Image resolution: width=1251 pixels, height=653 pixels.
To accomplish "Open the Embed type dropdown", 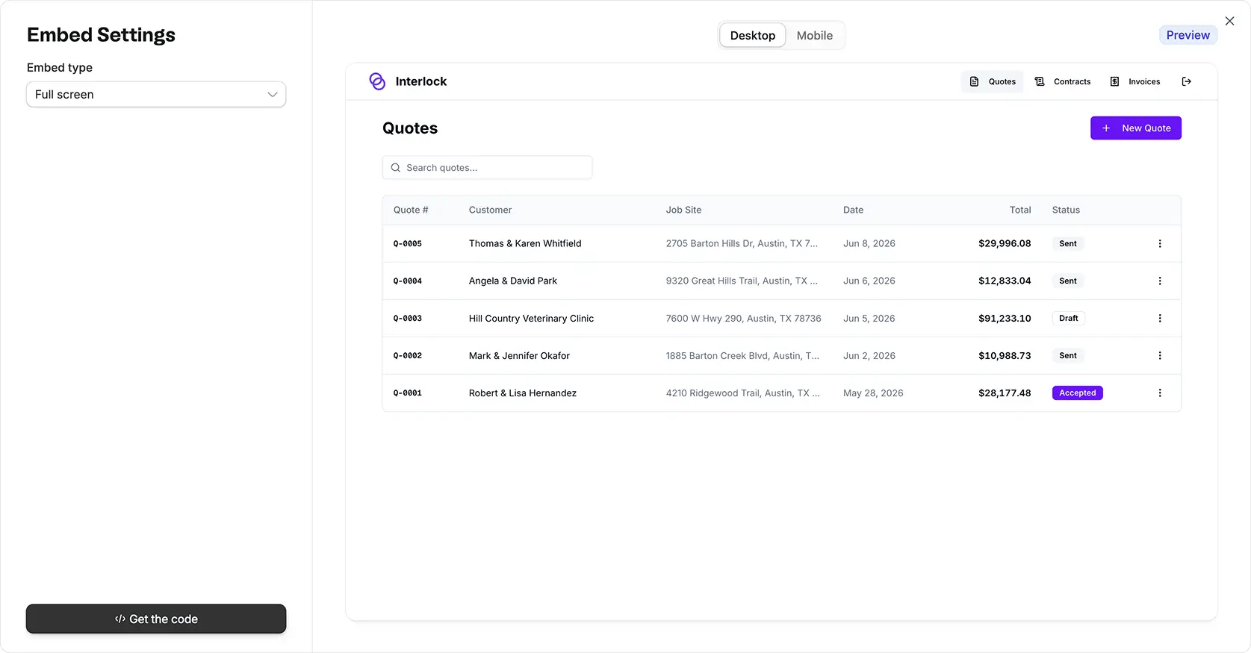I will pos(156,94).
